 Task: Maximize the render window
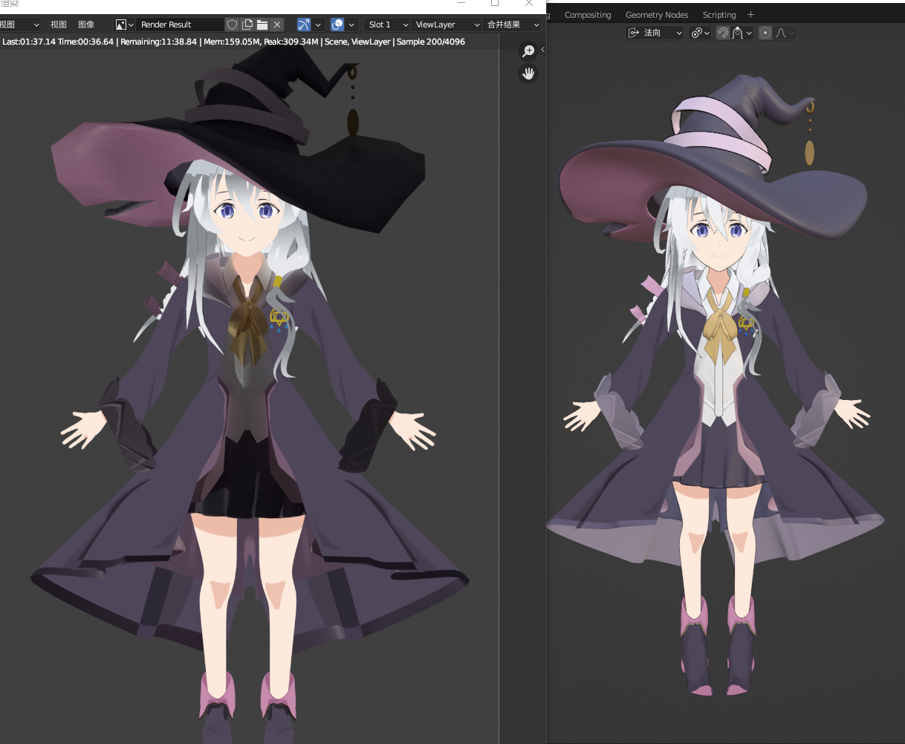(x=495, y=3)
